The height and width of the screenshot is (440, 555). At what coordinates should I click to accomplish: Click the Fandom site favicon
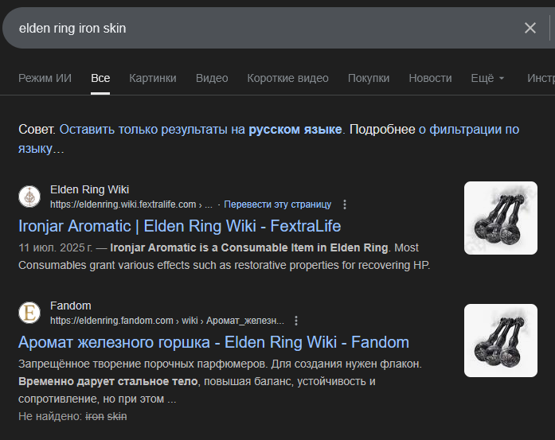pyautogui.click(x=29, y=313)
